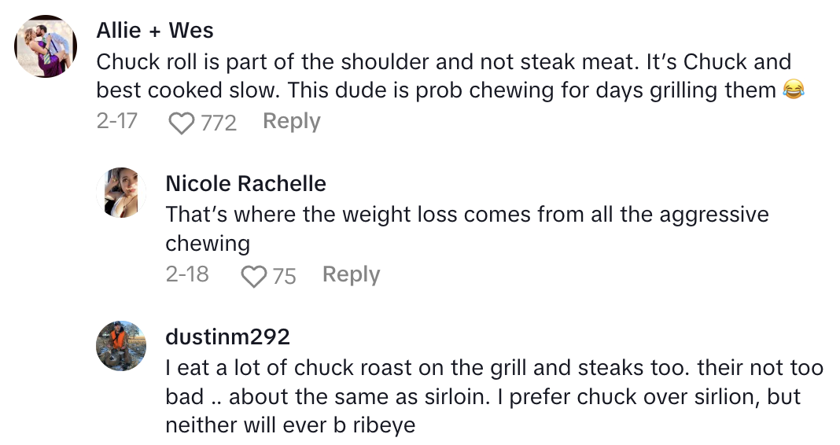
Task: Visit Nicole Rachelle's profile via her name
Action: click(245, 184)
